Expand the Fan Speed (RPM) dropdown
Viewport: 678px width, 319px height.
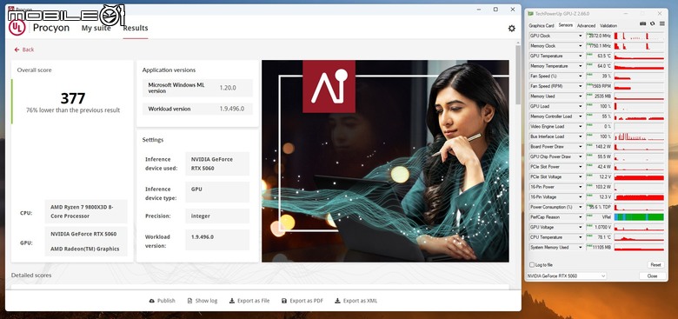[581, 86]
